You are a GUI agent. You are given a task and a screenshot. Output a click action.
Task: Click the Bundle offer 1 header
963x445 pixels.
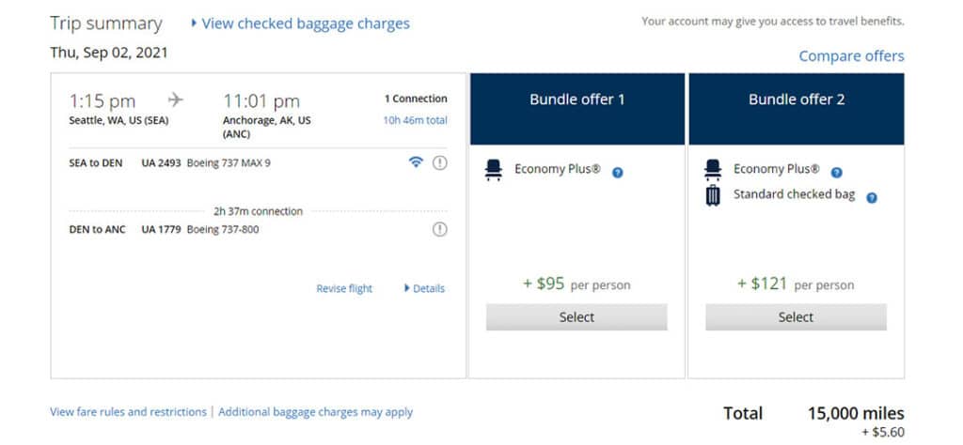point(577,109)
